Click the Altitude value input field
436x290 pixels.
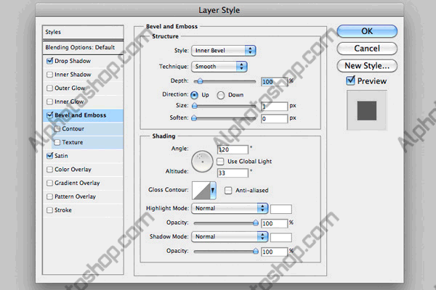pyautogui.click(x=233, y=173)
